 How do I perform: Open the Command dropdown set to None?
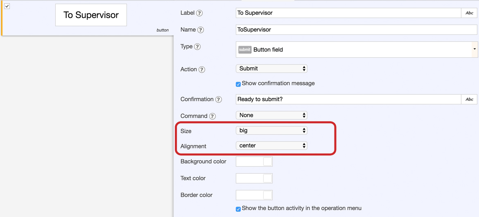point(271,115)
